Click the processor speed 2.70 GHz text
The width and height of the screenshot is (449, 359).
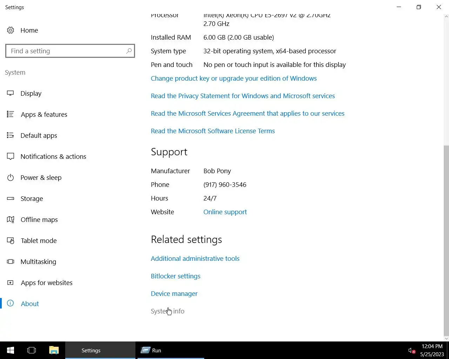[216, 23]
